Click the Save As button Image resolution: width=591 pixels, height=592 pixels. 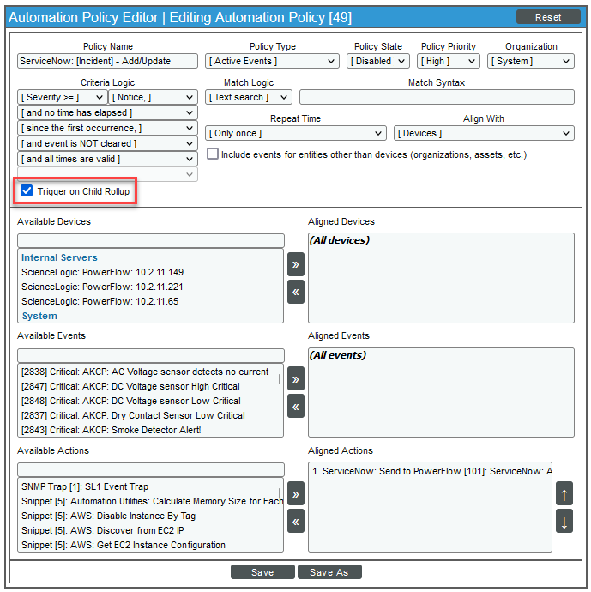[330, 572]
